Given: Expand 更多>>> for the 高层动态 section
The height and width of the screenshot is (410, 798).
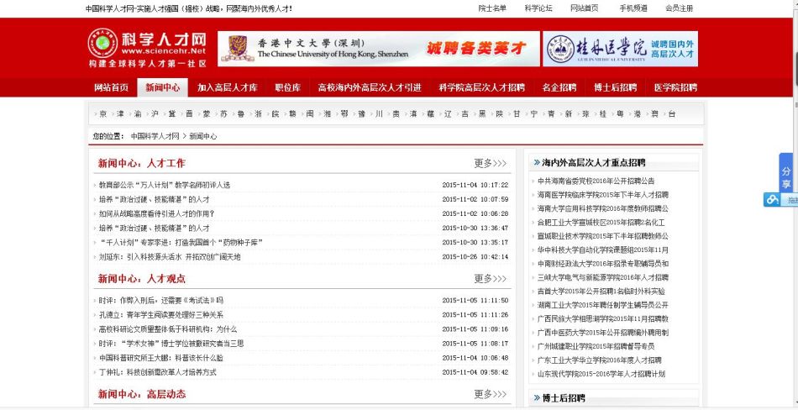Looking at the screenshot, I should (490, 394).
